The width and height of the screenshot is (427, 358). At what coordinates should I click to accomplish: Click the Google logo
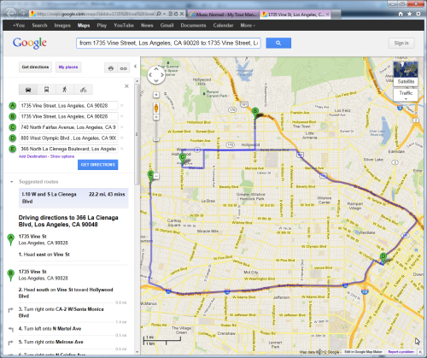(30, 43)
